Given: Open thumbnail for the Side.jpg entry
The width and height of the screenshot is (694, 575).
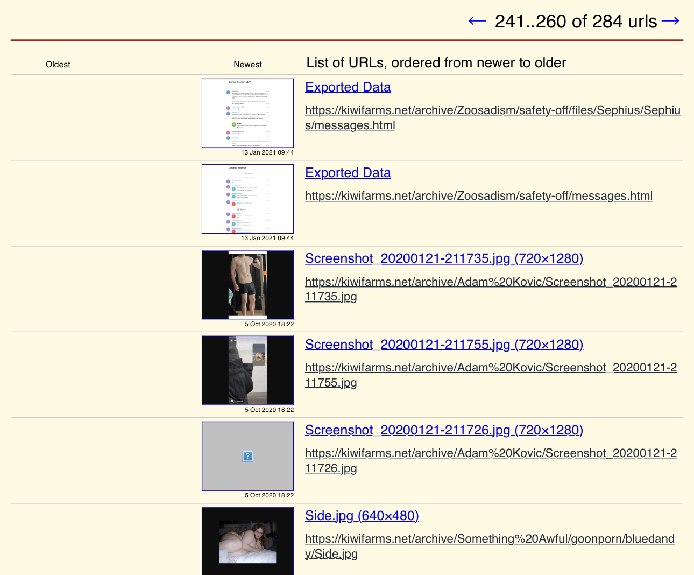Looking at the screenshot, I should 247,541.
